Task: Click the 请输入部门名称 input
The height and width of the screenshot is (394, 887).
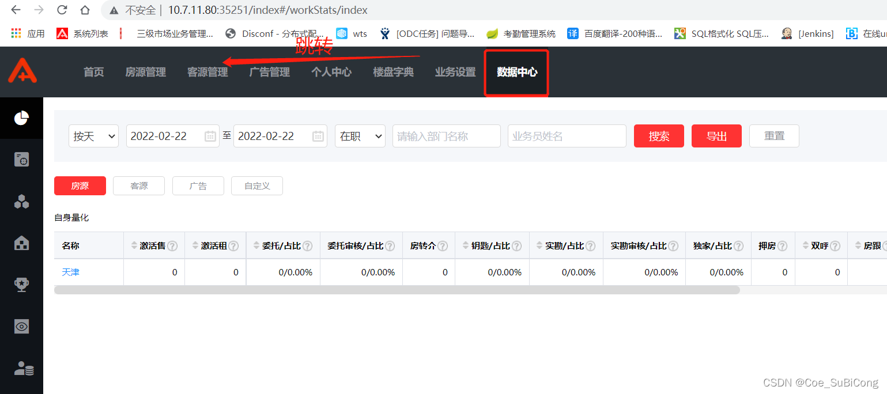Action: pyautogui.click(x=447, y=136)
